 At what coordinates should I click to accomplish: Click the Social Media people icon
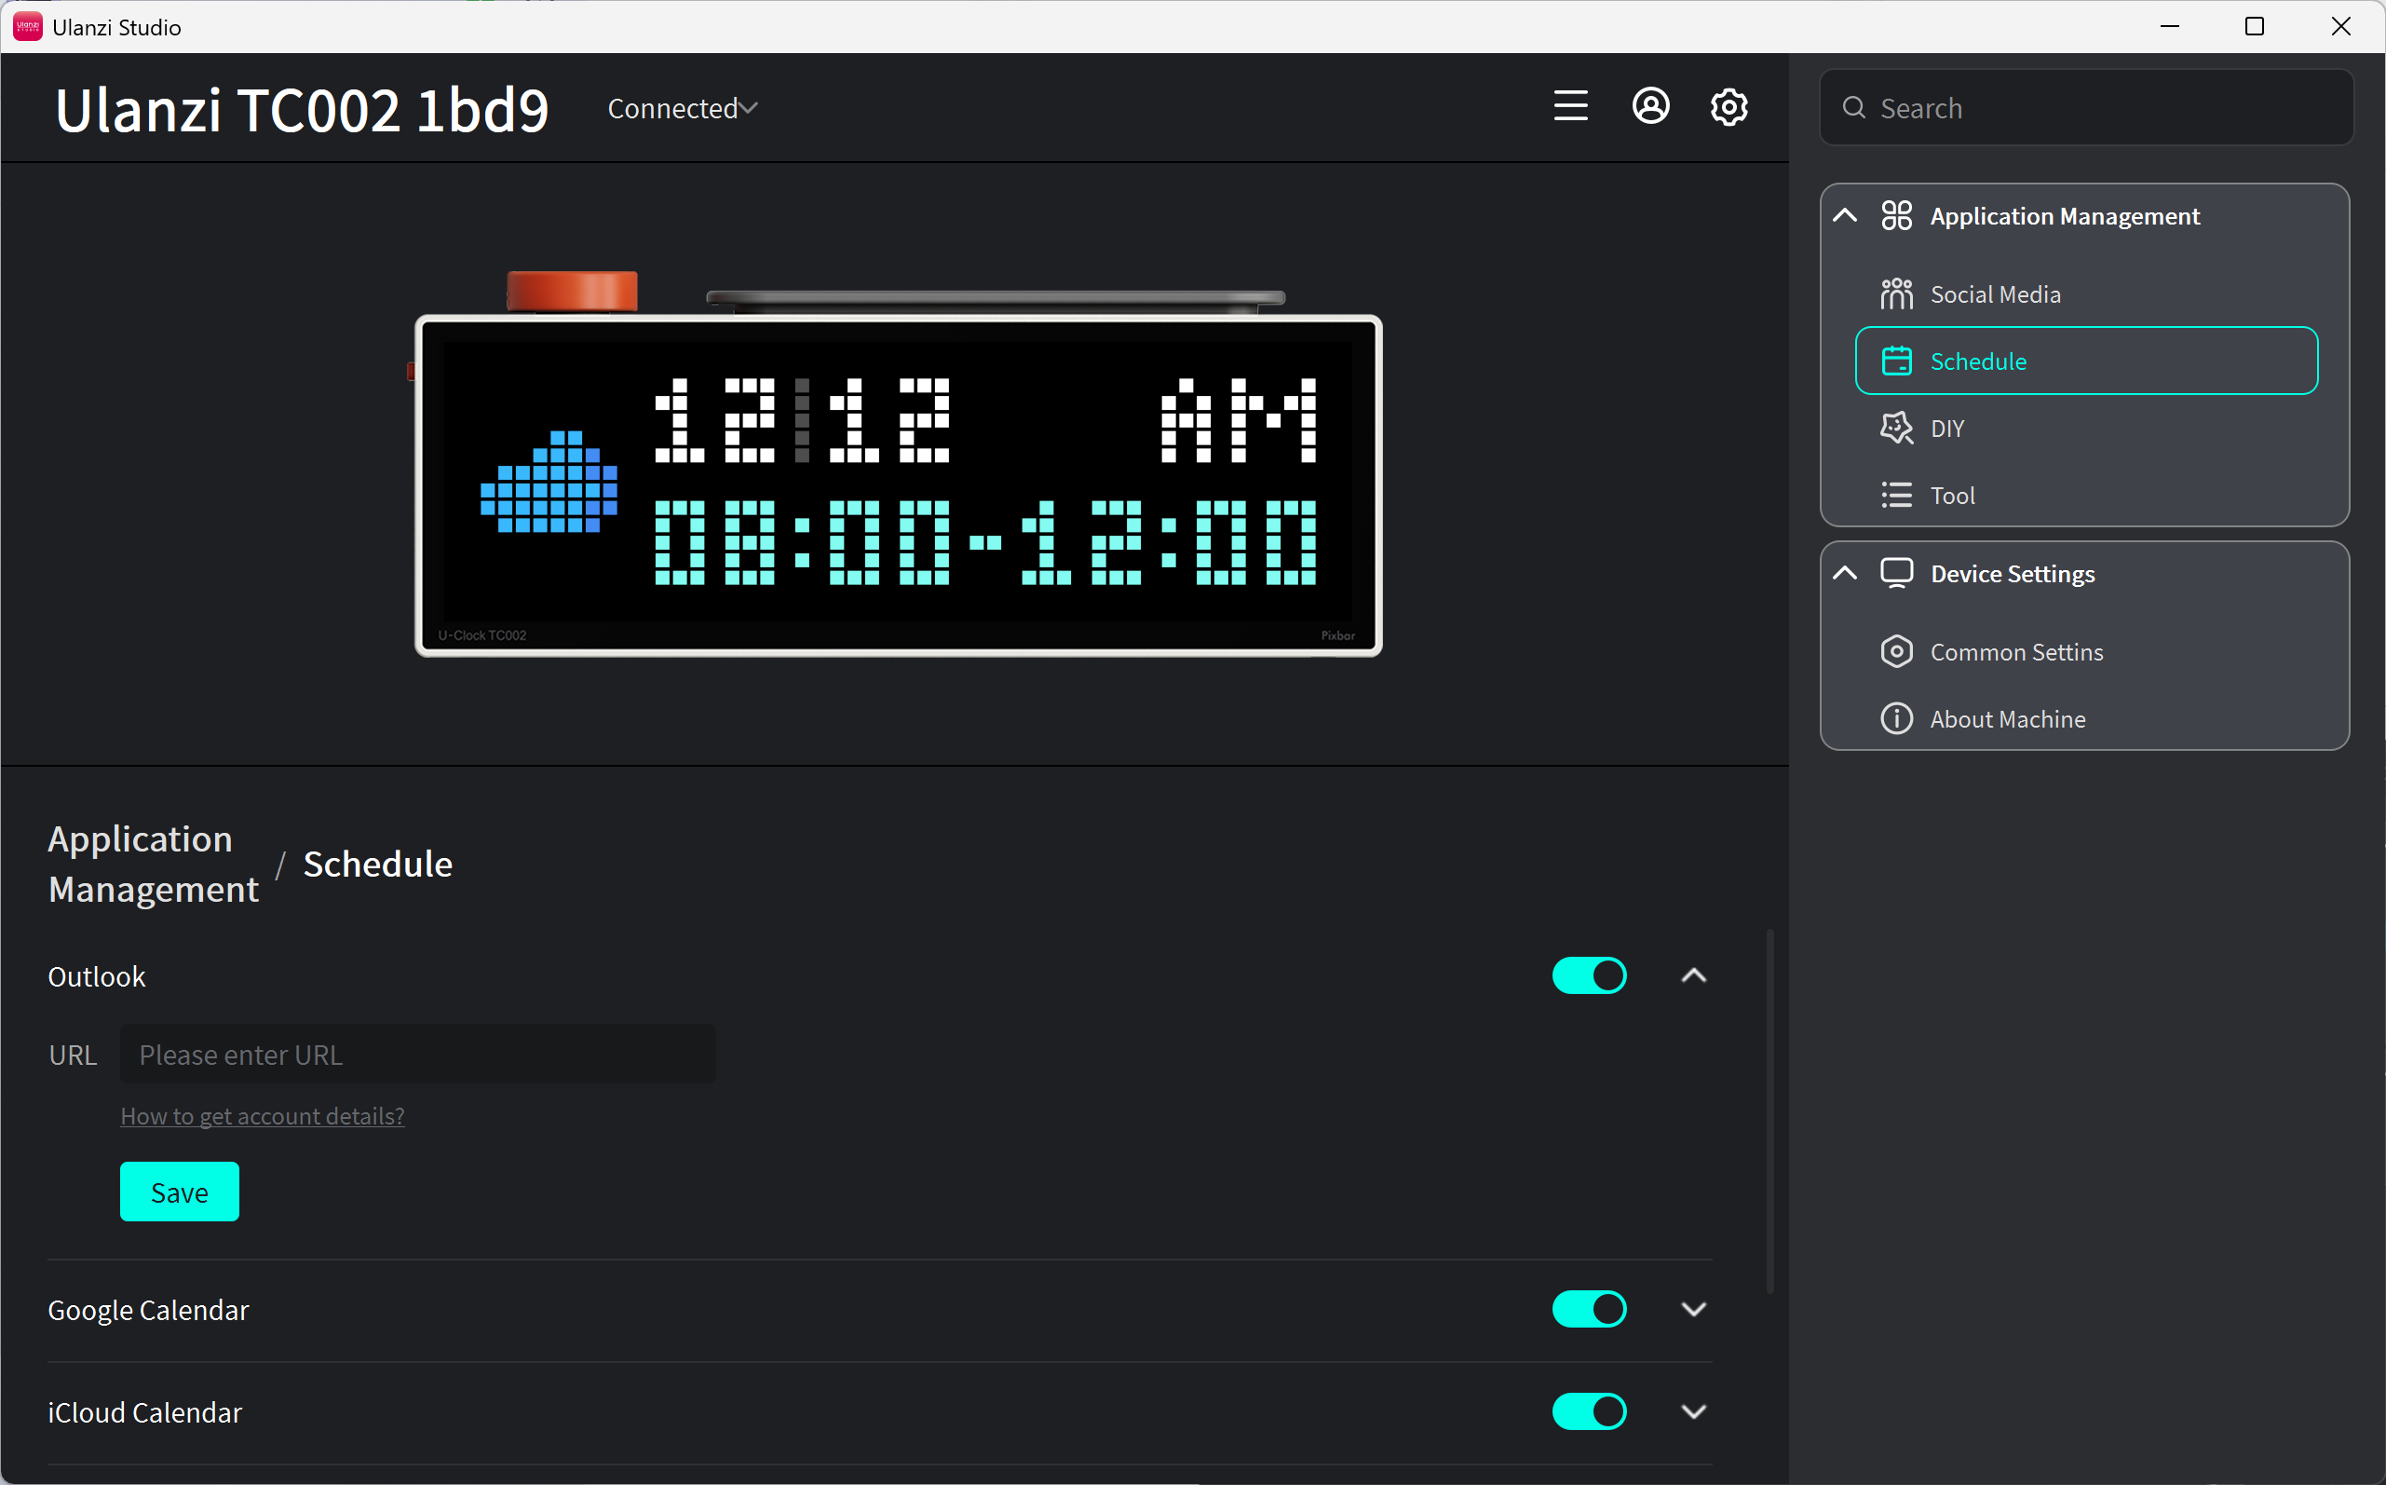(1896, 293)
